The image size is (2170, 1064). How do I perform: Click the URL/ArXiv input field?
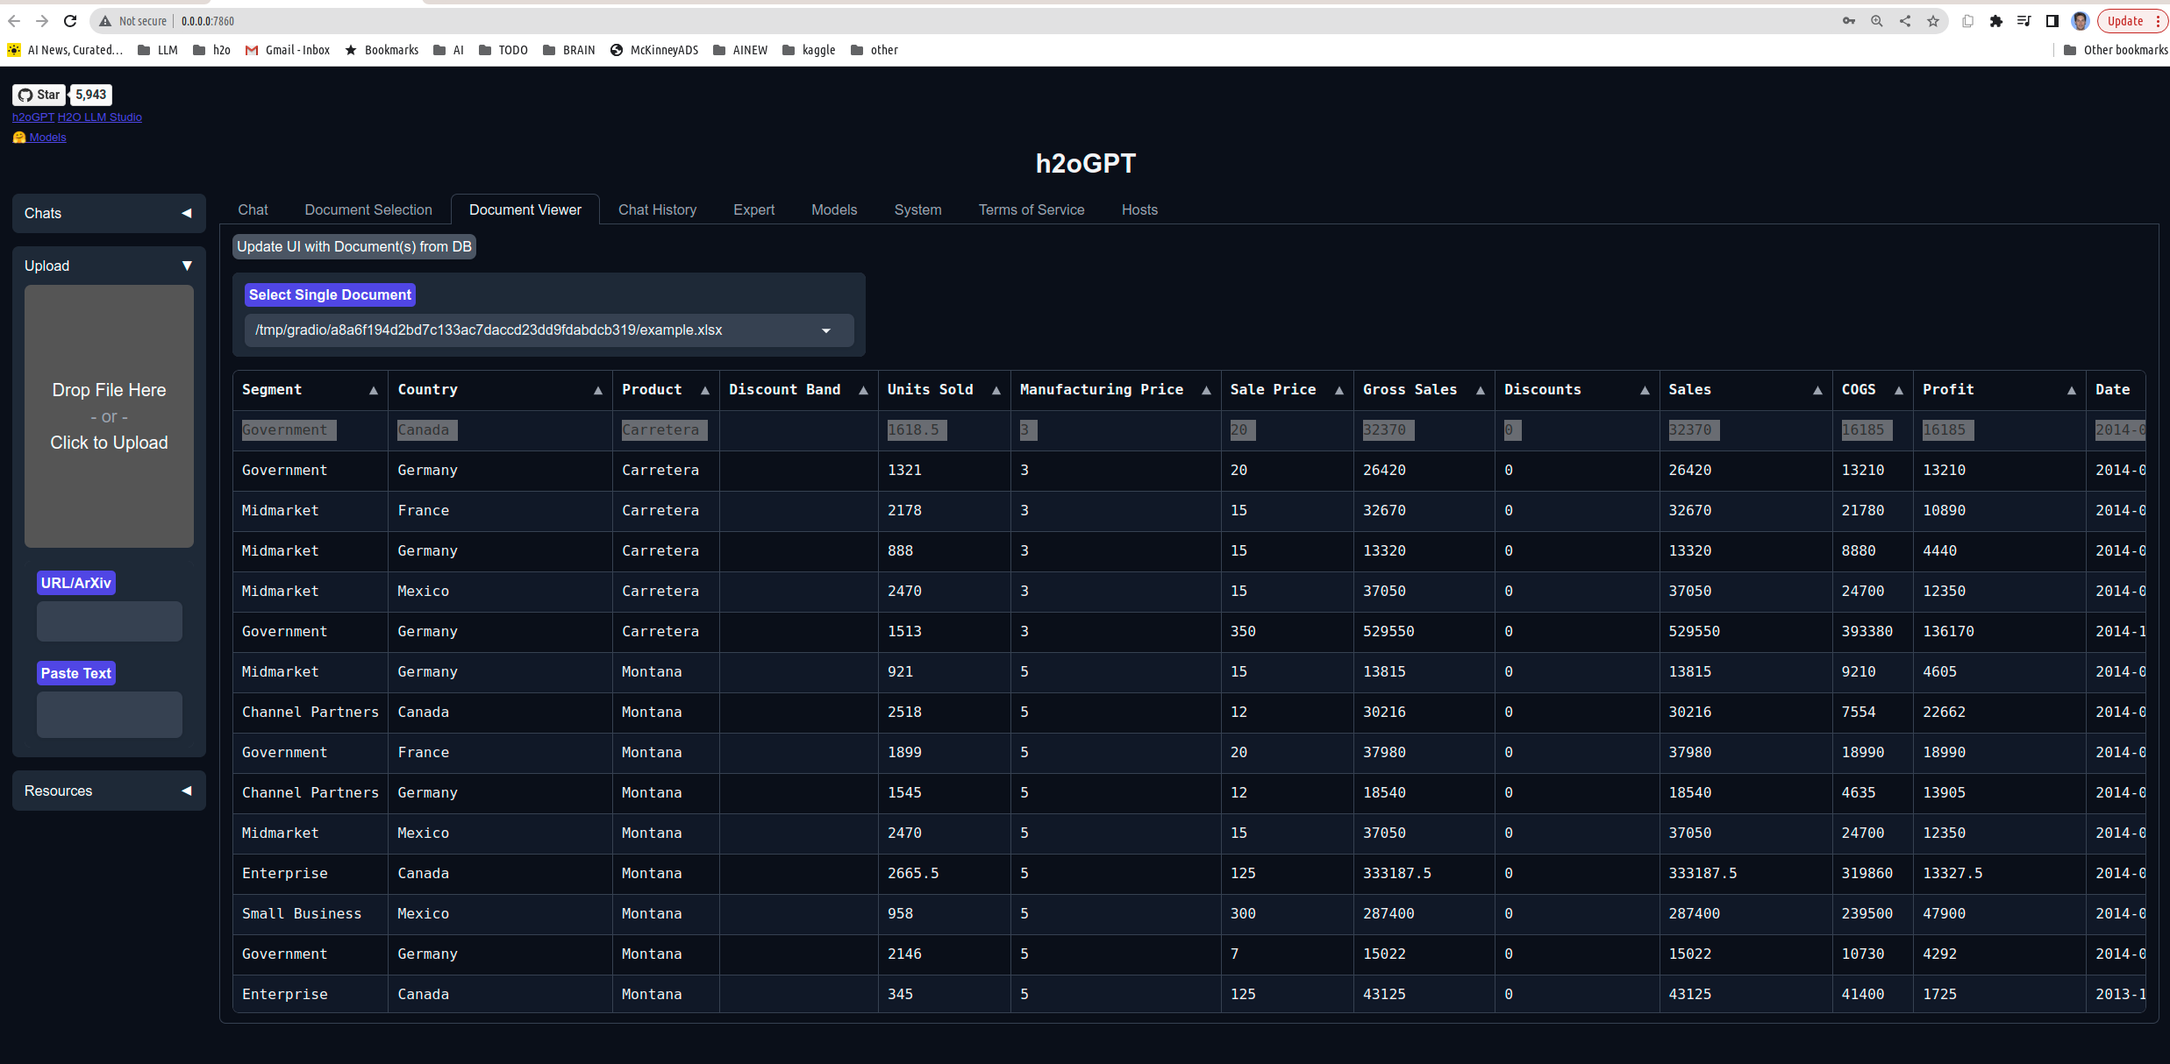click(109, 621)
